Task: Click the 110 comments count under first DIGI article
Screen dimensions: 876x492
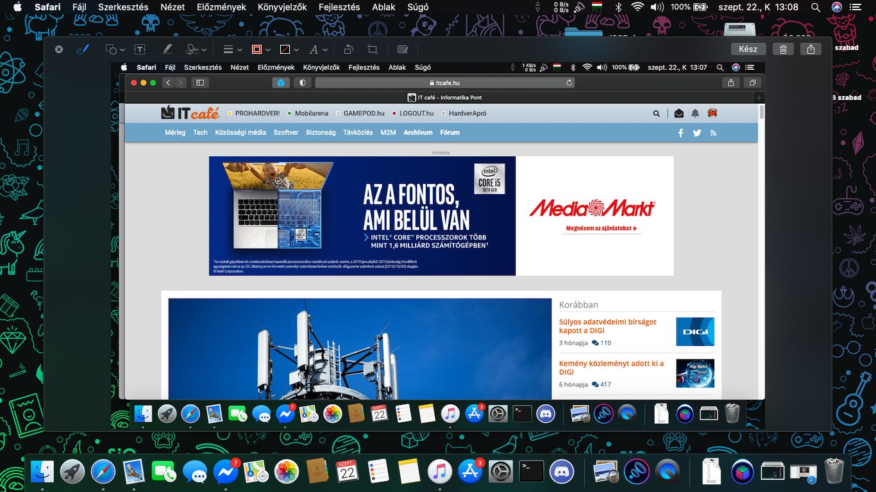Action: [x=602, y=343]
